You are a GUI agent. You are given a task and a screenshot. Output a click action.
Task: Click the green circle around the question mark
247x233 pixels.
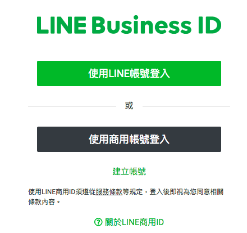point(98,222)
